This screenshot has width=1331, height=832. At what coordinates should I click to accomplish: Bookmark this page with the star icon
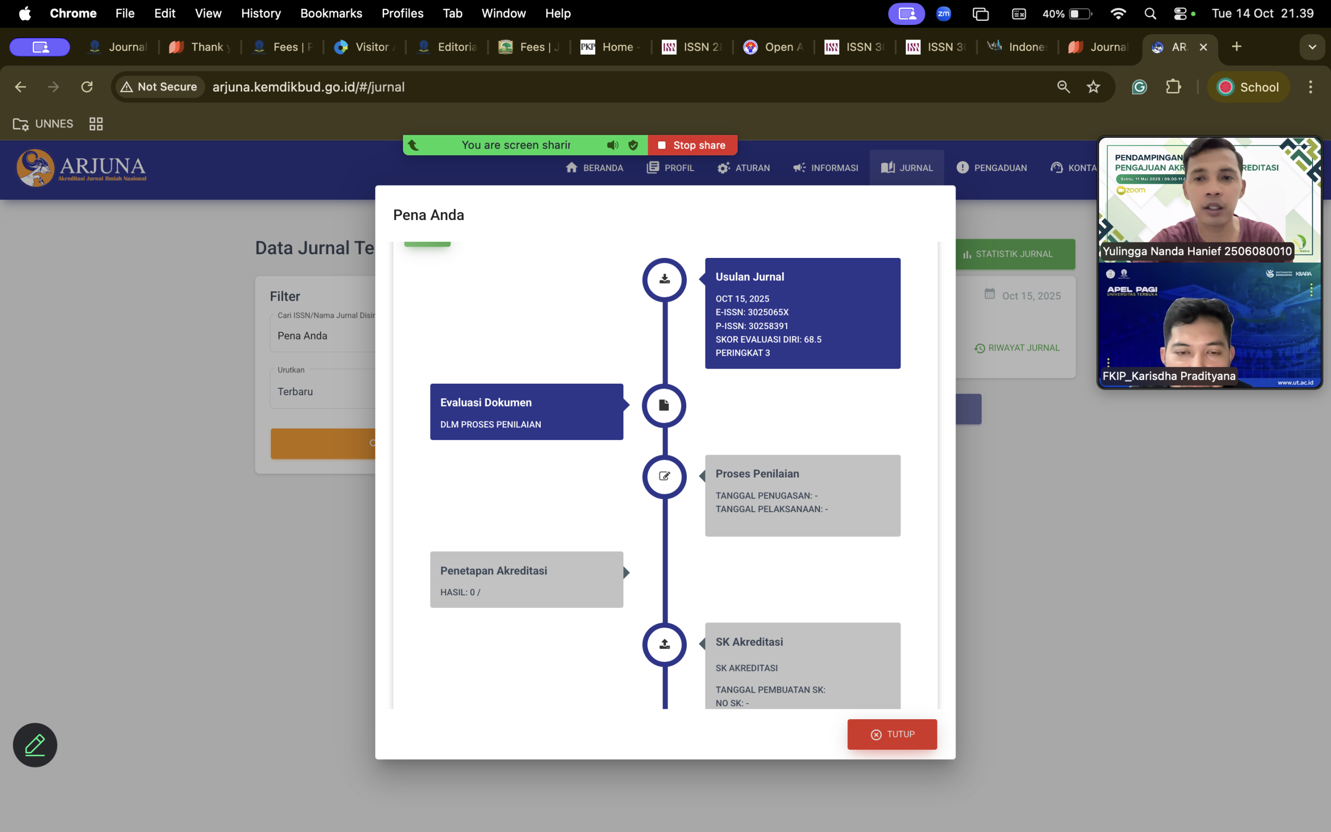1093,87
